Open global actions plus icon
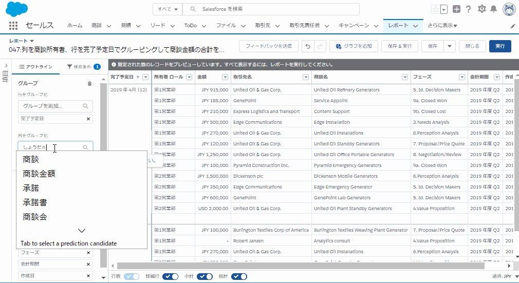The image size is (519, 283). click(456, 9)
